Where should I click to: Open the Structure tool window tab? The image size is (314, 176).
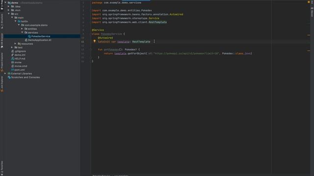[2, 21]
